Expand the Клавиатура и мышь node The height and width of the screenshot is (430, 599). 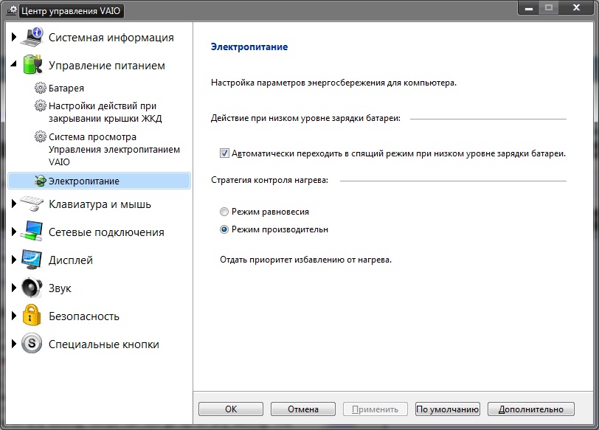click(14, 204)
